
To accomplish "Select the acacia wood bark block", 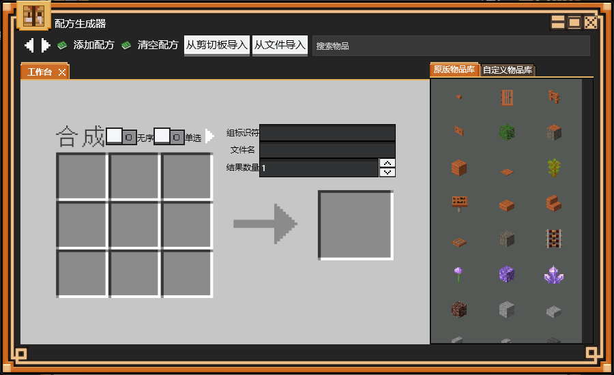I will point(507,239).
